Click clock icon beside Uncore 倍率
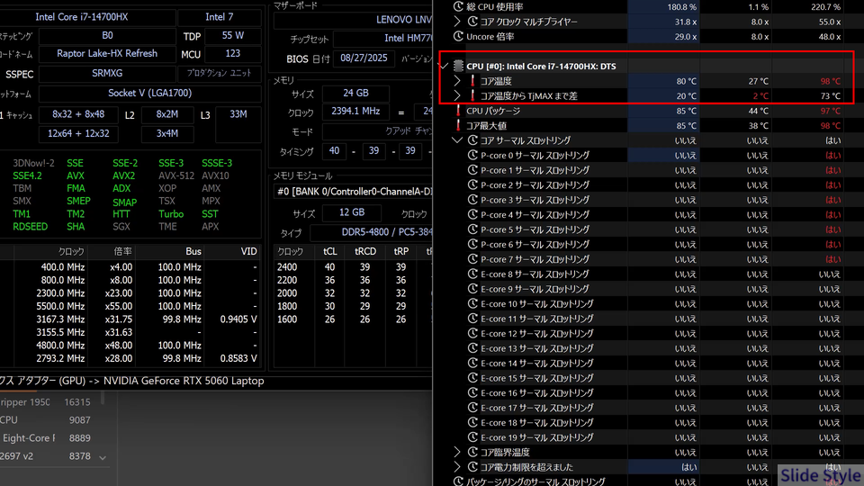 coord(458,37)
